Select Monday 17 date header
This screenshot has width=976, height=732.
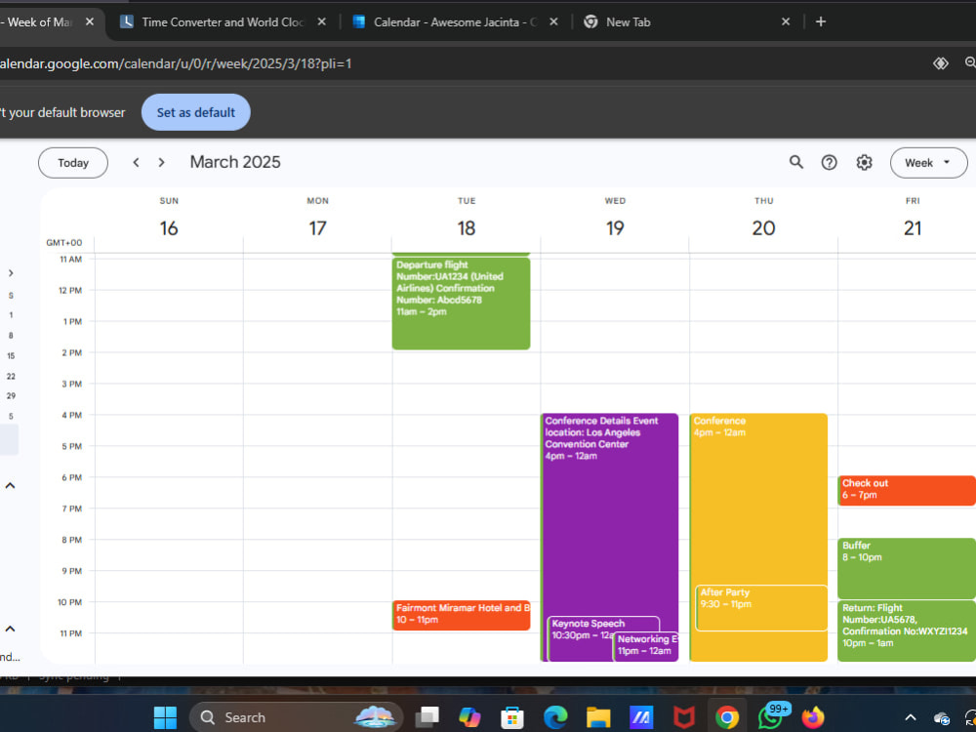pyautogui.click(x=317, y=227)
